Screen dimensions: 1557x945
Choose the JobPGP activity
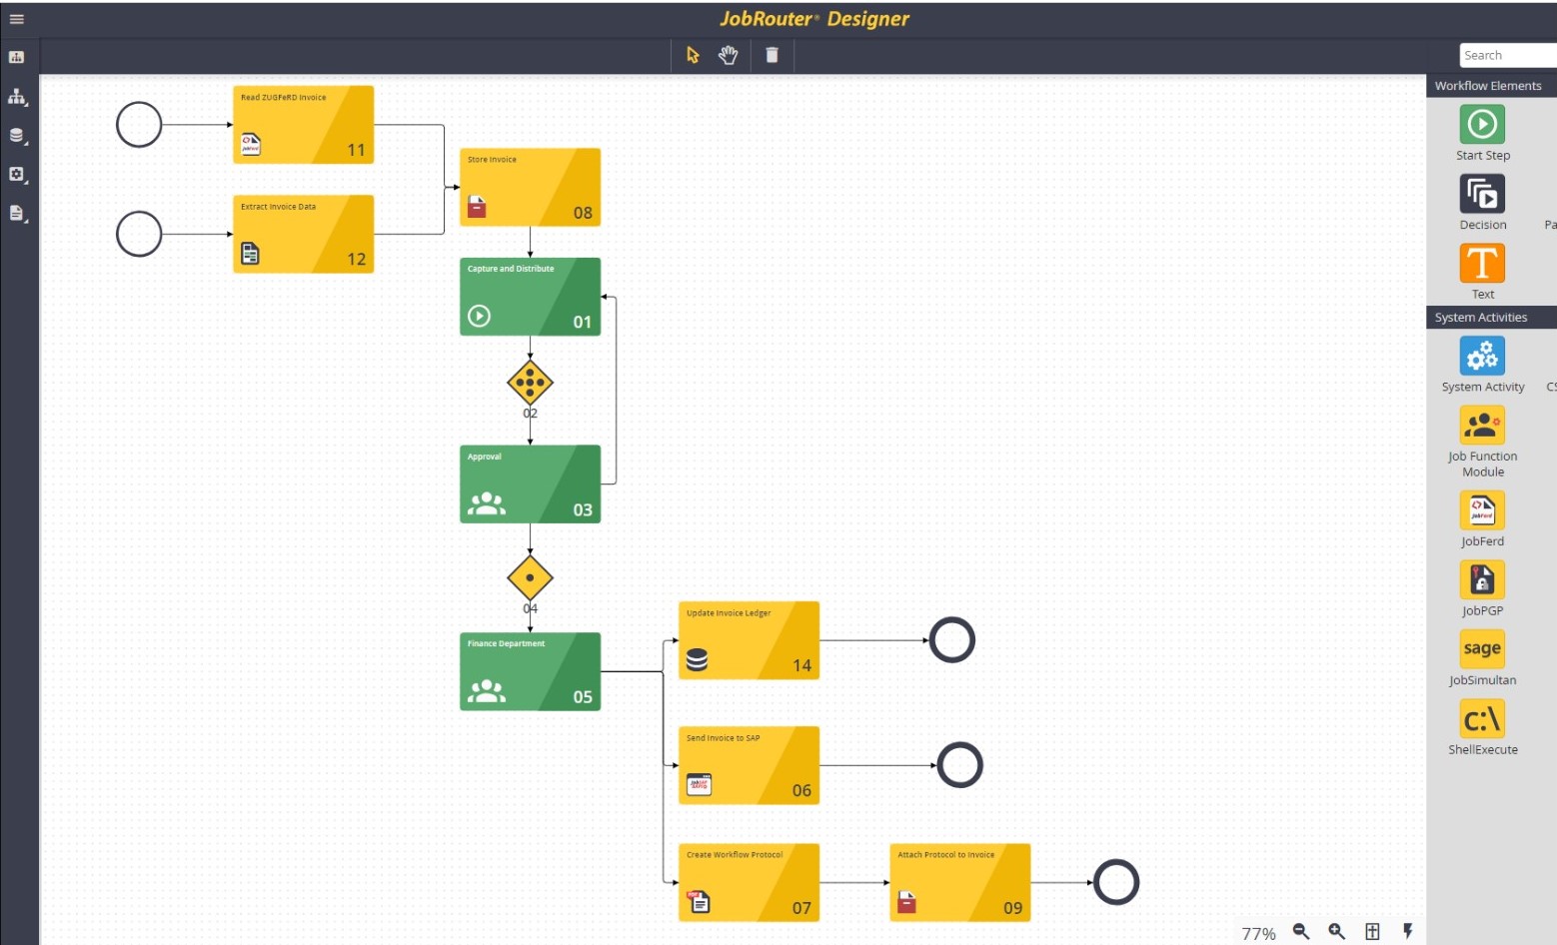pyautogui.click(x=1482, y=579)
